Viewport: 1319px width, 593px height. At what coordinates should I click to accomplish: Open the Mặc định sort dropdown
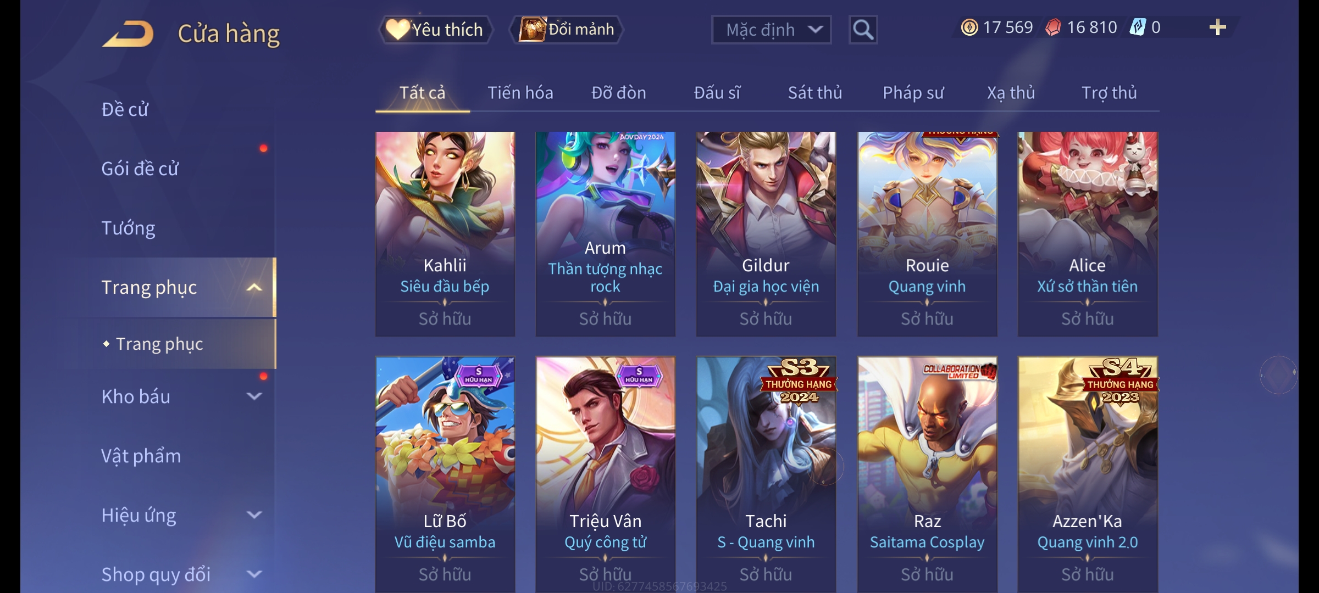771,30
